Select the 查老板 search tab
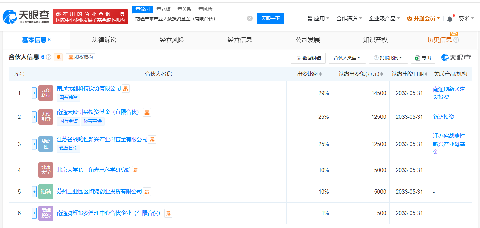The width and height of the screenshot is (480, 228). (163, 9)
